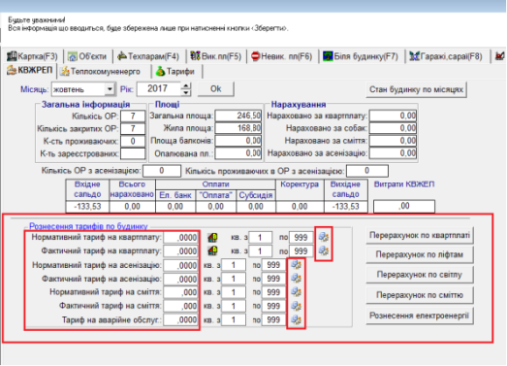
Task: Click 'кв. з' field for Нормативний тариф на асенізацію
Action: [234, 265]
